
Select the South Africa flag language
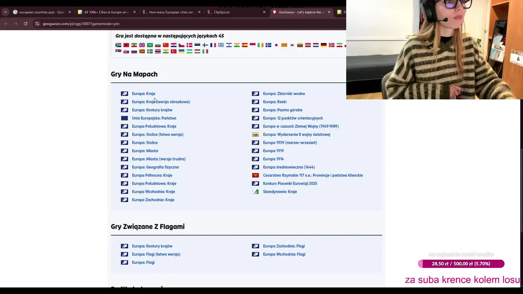pos(118,45)
